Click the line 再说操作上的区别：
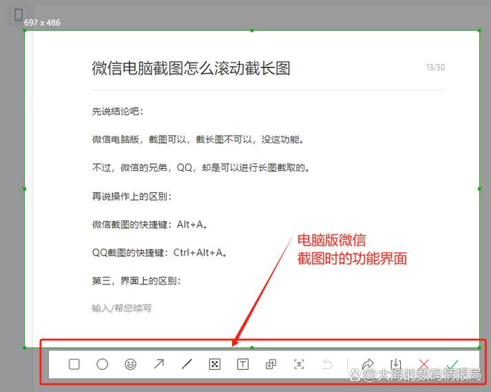491x392 pixels. tap(132, 196)
